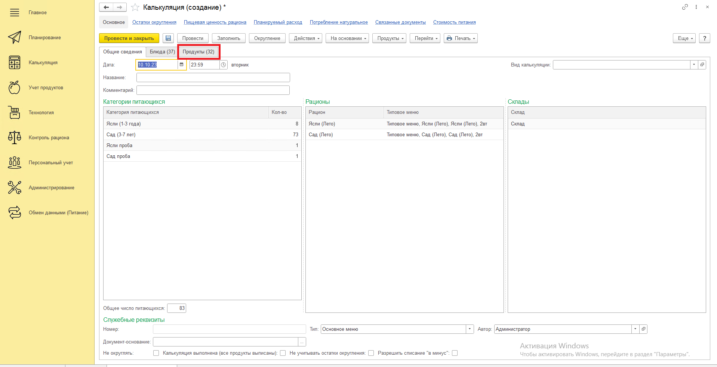Viewport: 717px width, 367px height.
Task: Click into the Название input field
Action: pos(213,78)
